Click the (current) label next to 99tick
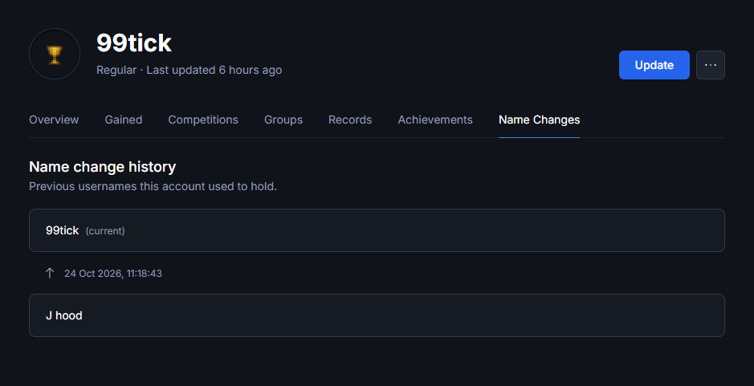The image size is (754, 386). (x=105, y=231)
